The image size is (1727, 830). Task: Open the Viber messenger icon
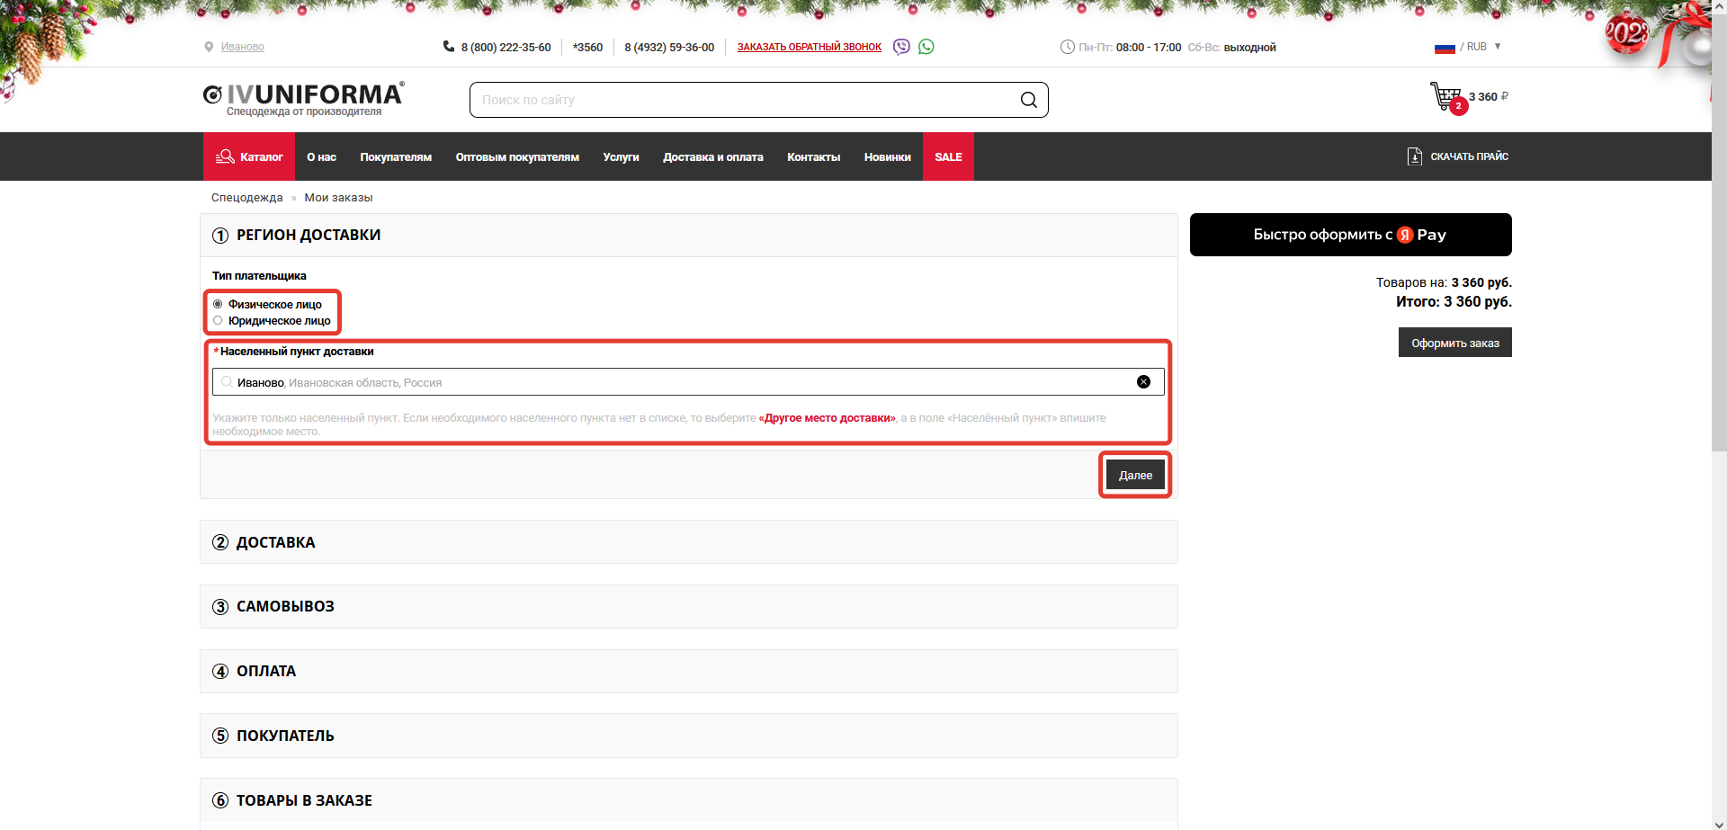[x=901, y=47]
